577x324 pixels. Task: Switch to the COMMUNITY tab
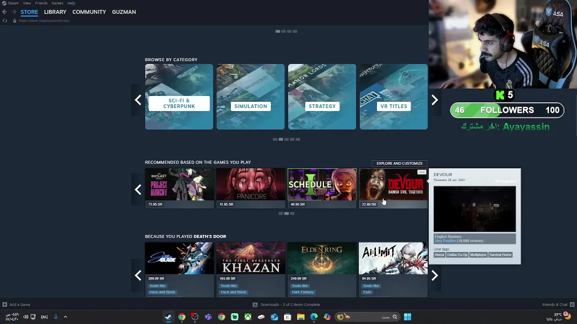click(89, 12)
